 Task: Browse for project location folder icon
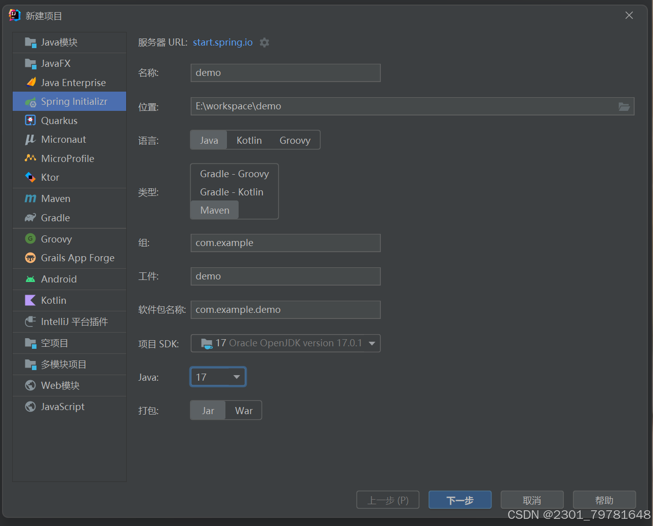(x=624, y=106)
